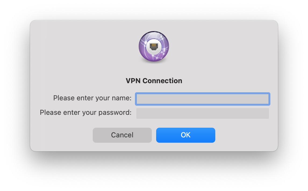Click the 'Please enter your name:' label
The height and width of the screenshot is (191, 308).
(x=92, y=98)
